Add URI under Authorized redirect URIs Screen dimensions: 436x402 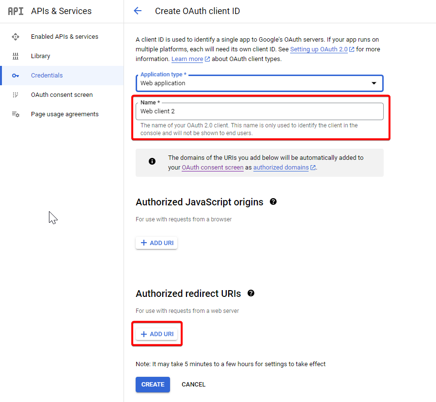pos(156,334)
